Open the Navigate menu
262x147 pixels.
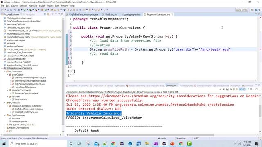click(33, 6)
